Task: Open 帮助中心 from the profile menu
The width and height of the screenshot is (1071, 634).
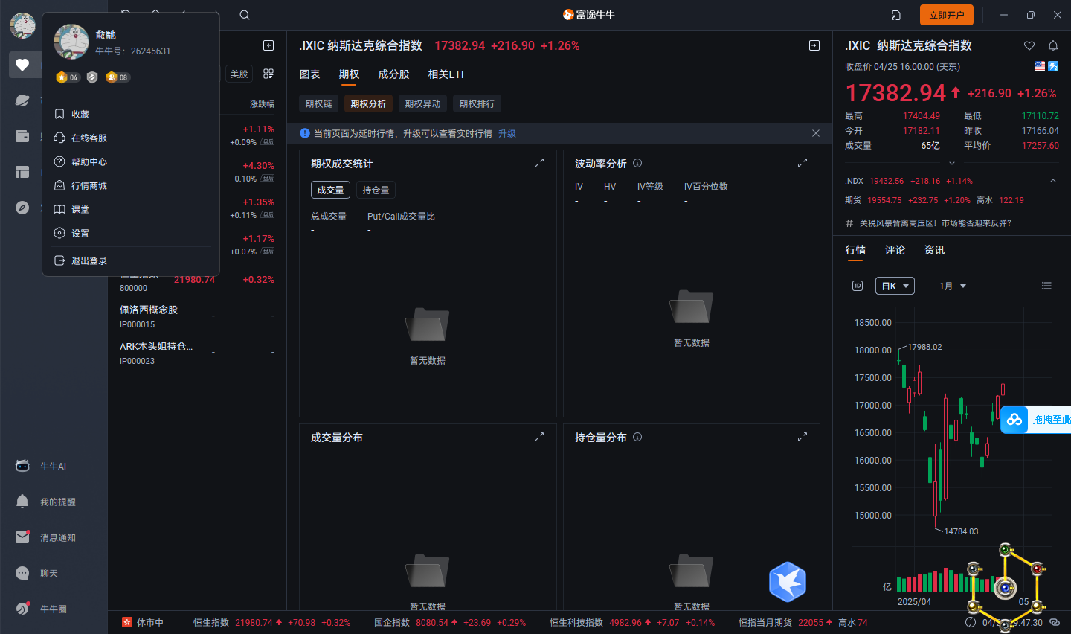Action: [x=132, y=161]
